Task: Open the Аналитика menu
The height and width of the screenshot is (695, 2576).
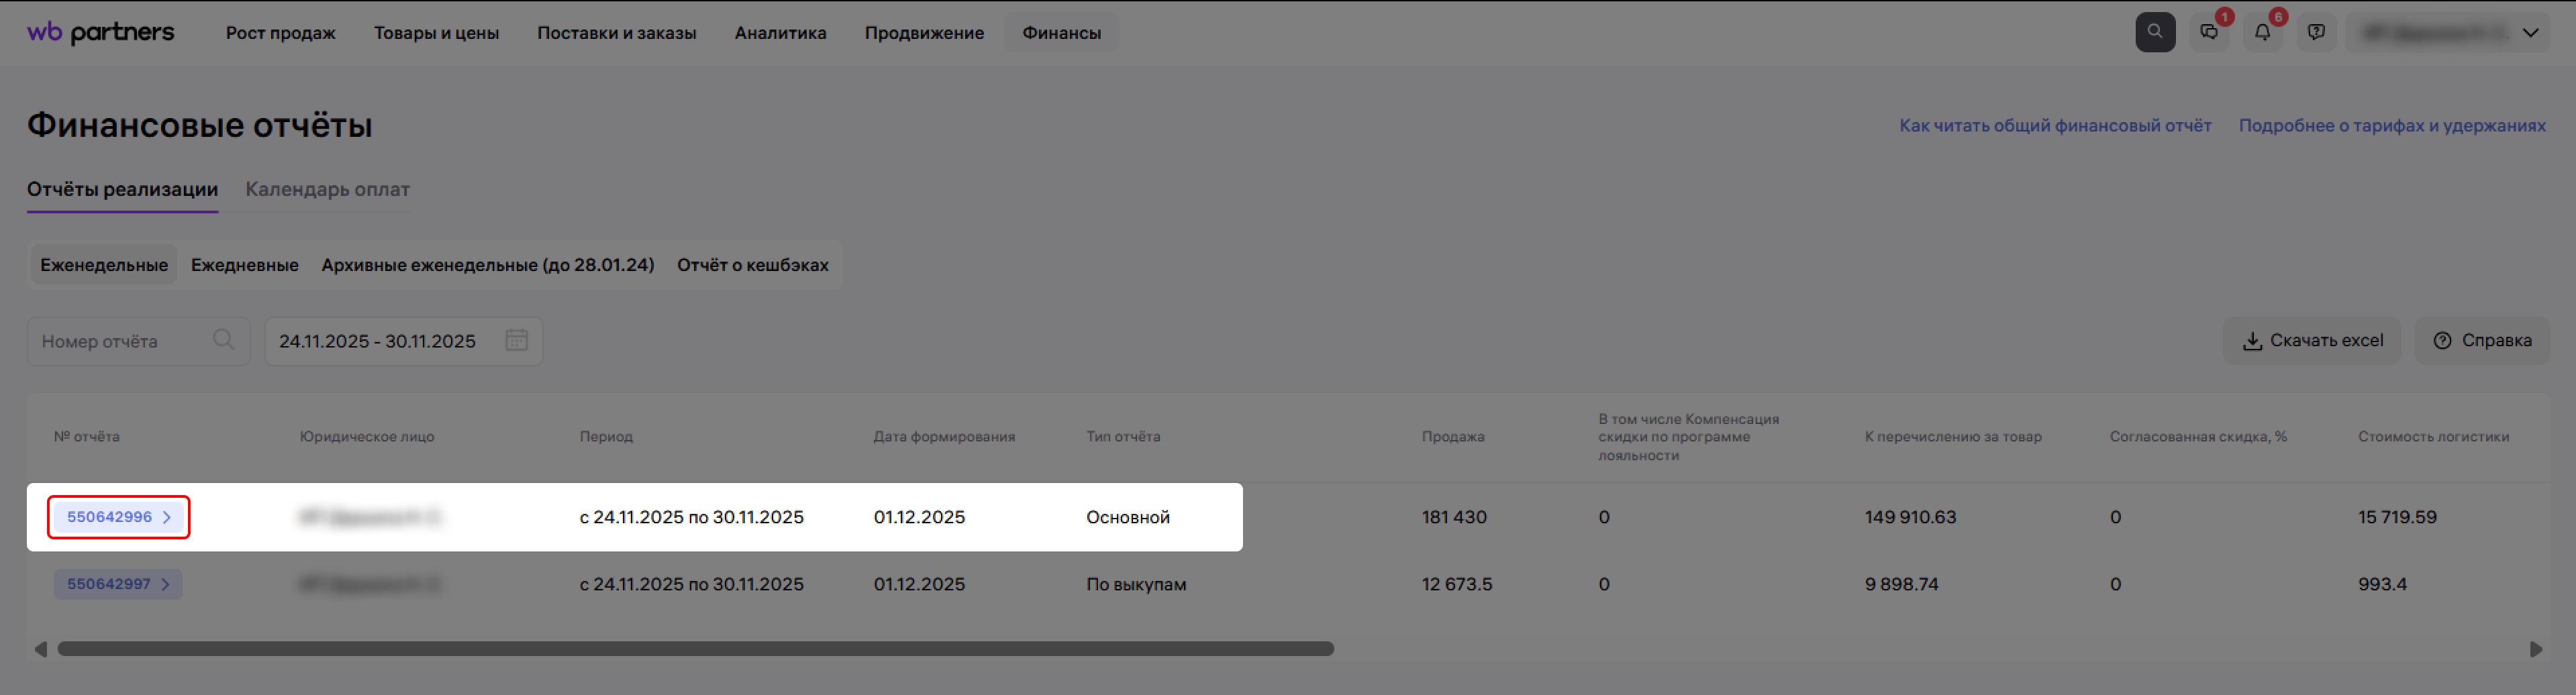Action: click(x=780, y=33)
